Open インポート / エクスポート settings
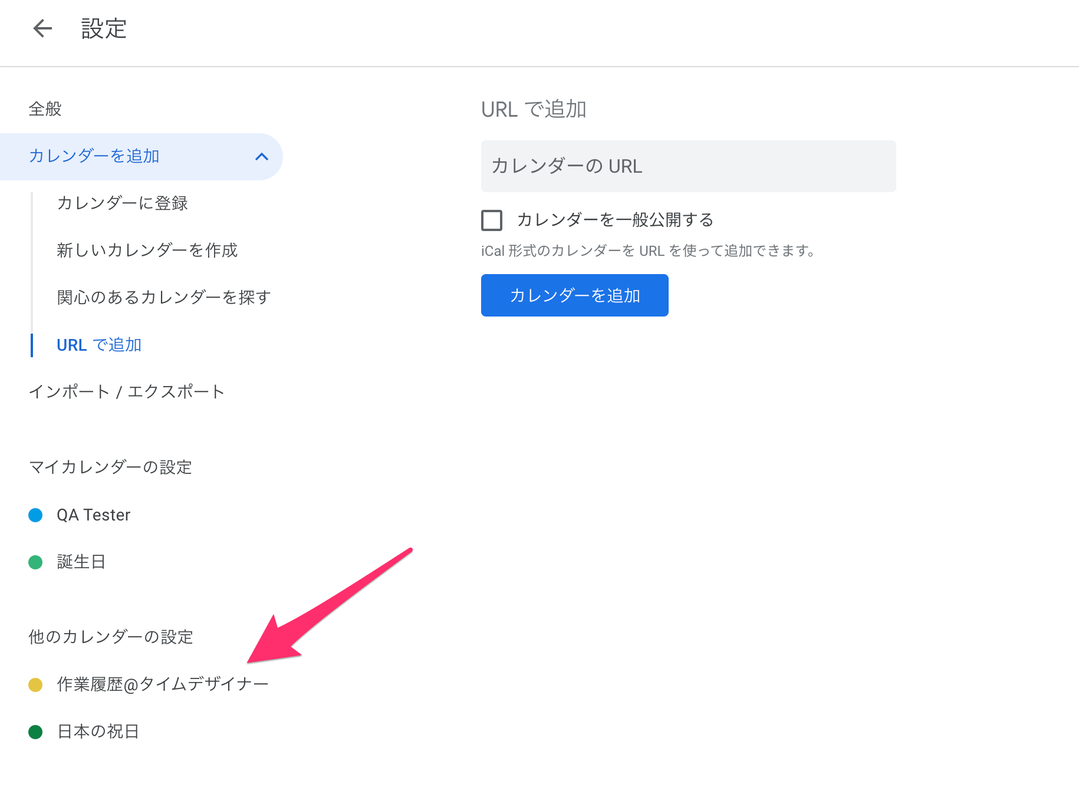Screen dimensions: 1079x804 click(127, 391)
